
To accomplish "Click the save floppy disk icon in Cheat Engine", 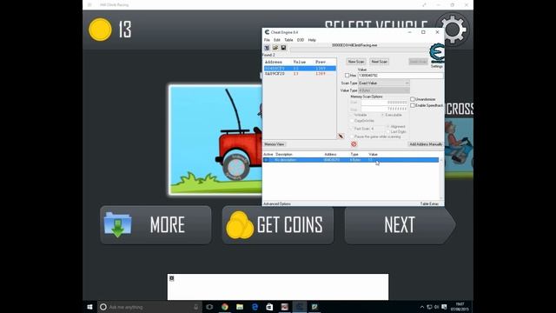I will (283, 48).
